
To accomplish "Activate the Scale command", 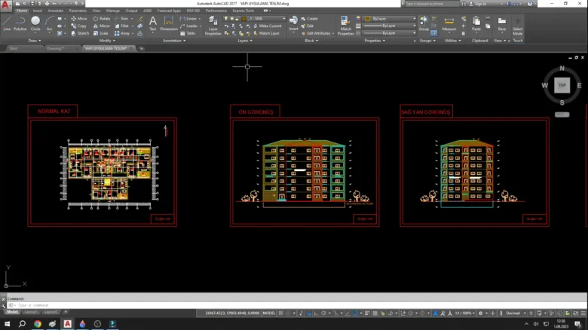I will (101, 33).
